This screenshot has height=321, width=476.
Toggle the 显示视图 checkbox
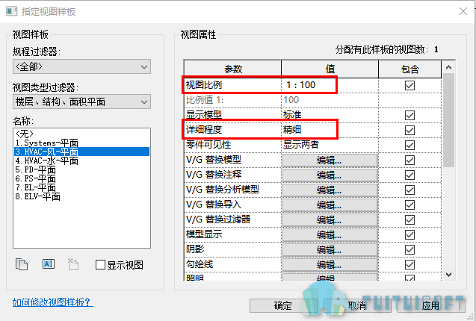coord(100,265)
